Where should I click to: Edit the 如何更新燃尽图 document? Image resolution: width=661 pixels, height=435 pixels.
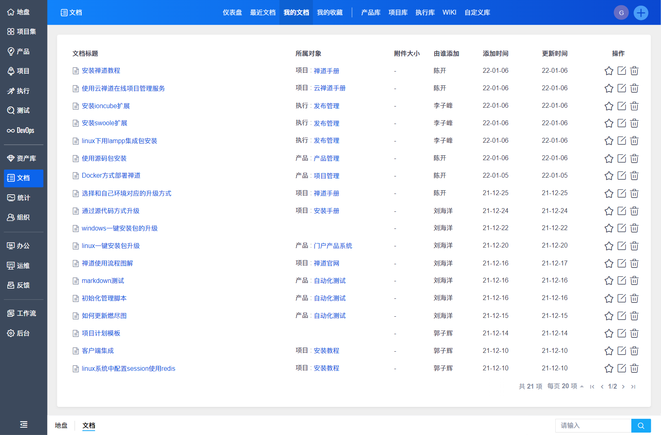click(622, 316)
